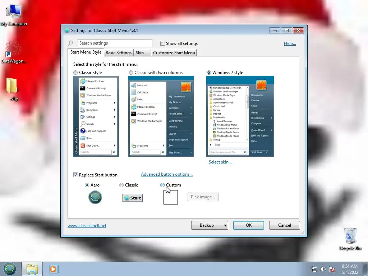Enable the Show all settings checkbox

click(x=162, y=43)
